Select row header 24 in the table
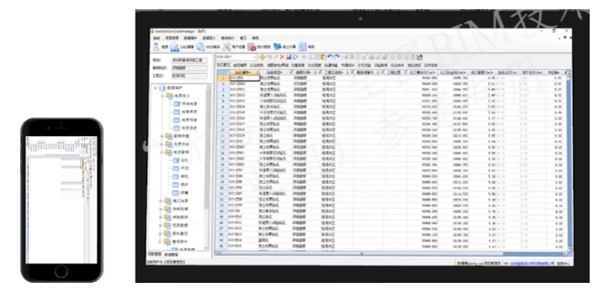The width and height of the screenshot is (609, 303). coord(223,212)
